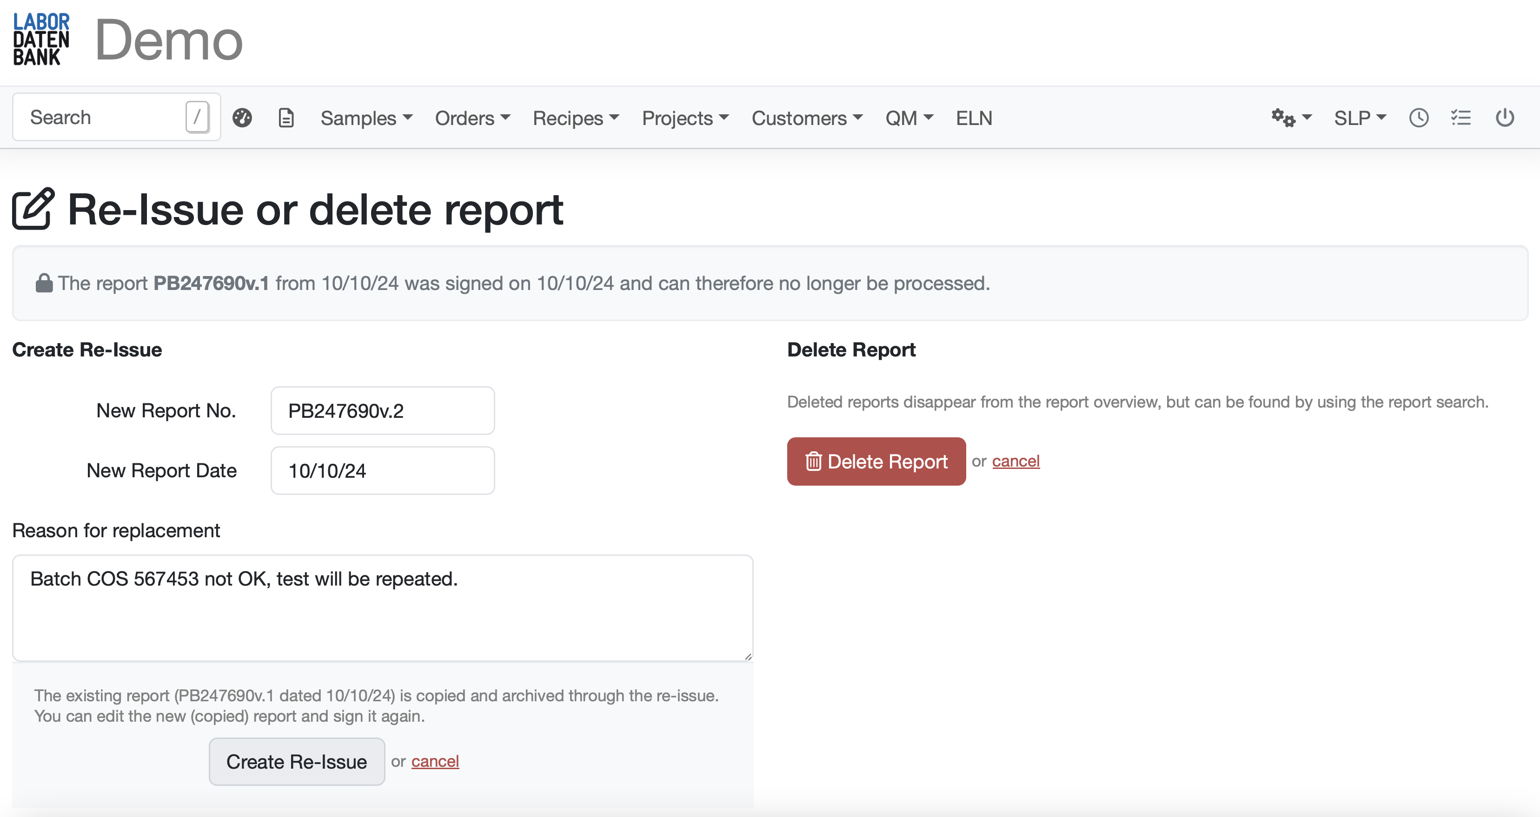Image resolution: width=1540 pixels, height=817 pixels.
Task: Click the slash shortcut key icon
Action: point(197,117)
